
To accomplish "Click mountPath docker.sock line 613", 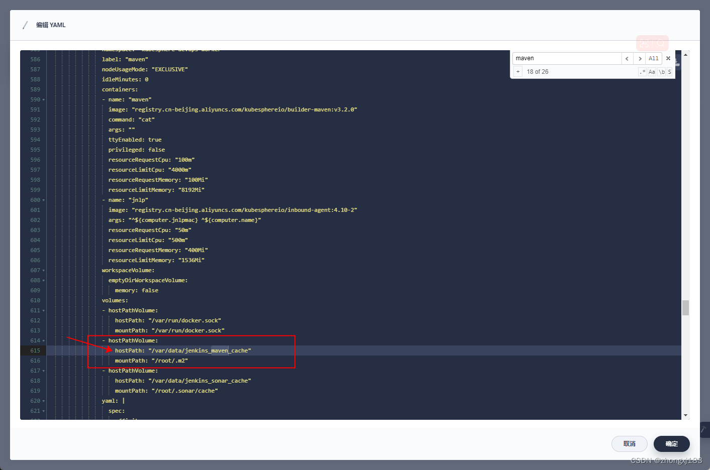I will pyautogui.click(x=170, y=330).
